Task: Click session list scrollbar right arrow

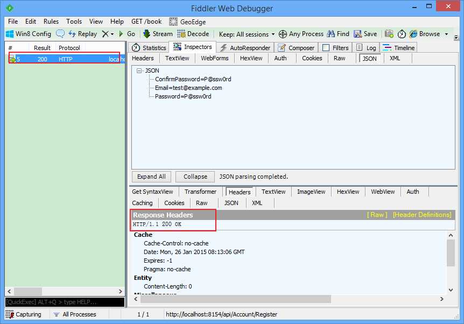Action: tap(120, 292)
